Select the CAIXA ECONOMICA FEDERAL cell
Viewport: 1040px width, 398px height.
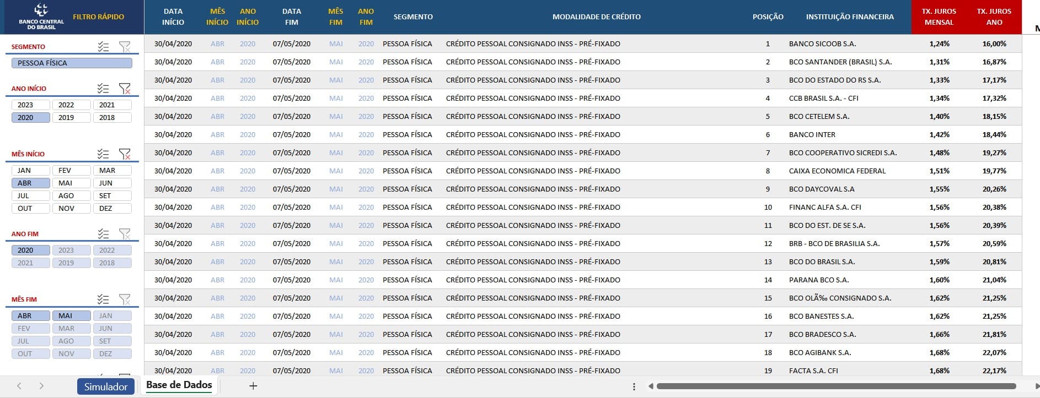coord(837,171)
